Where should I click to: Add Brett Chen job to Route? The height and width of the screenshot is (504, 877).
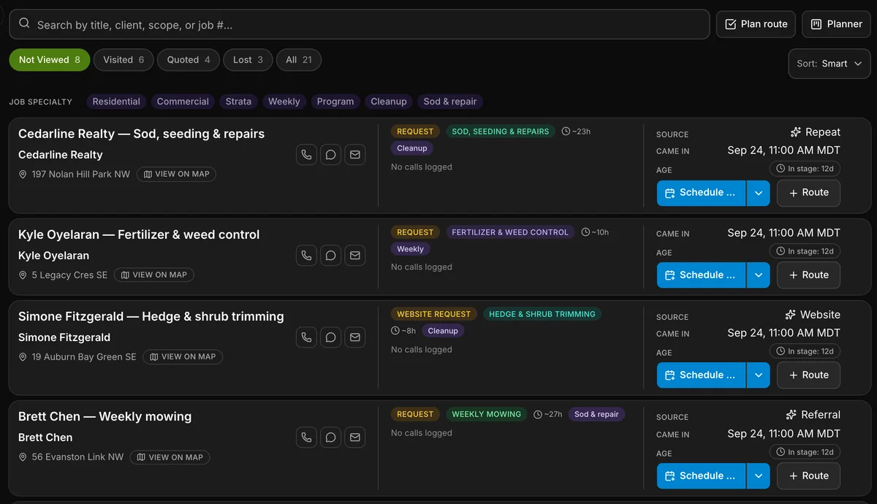click(x=808, y=476)
